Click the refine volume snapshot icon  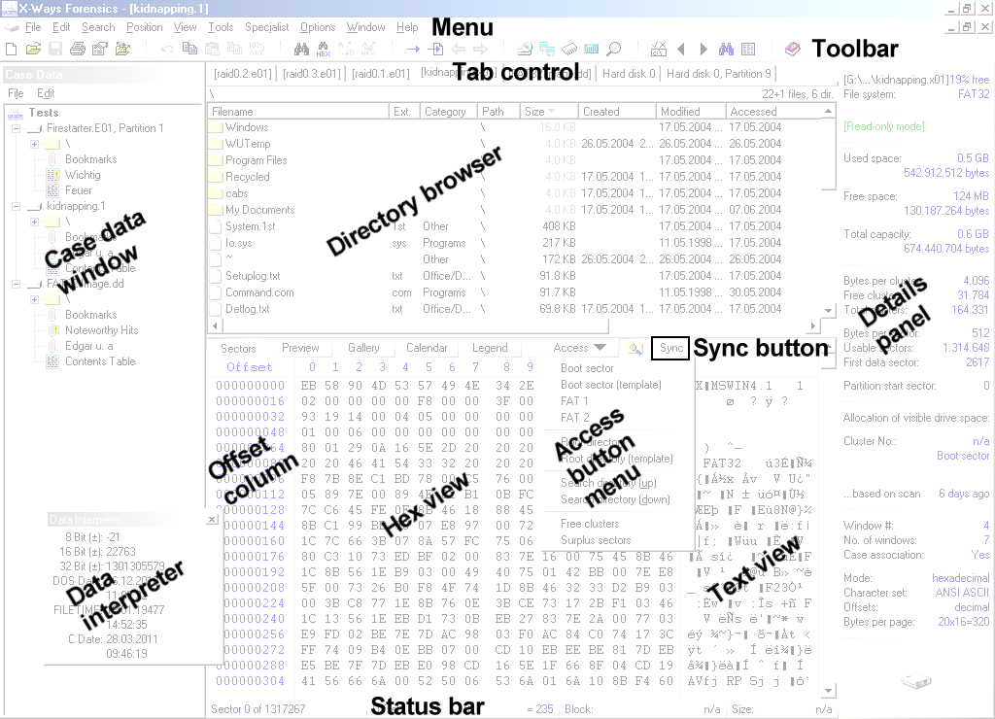click(659, 49)
